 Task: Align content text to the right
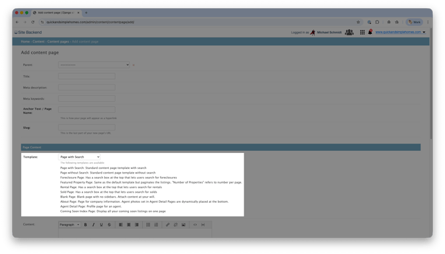pos(137,225)
